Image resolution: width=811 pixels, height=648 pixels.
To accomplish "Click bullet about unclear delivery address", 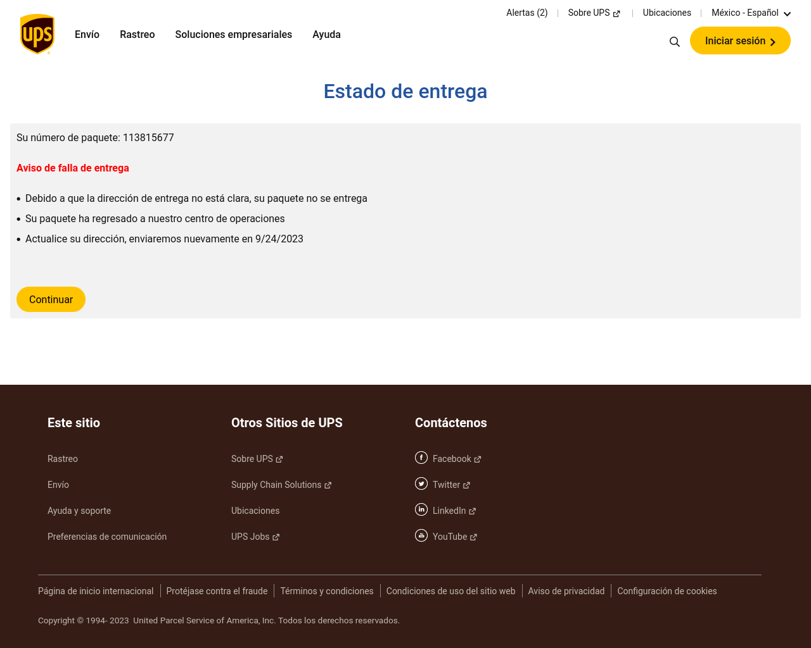I will pos(196,198).
